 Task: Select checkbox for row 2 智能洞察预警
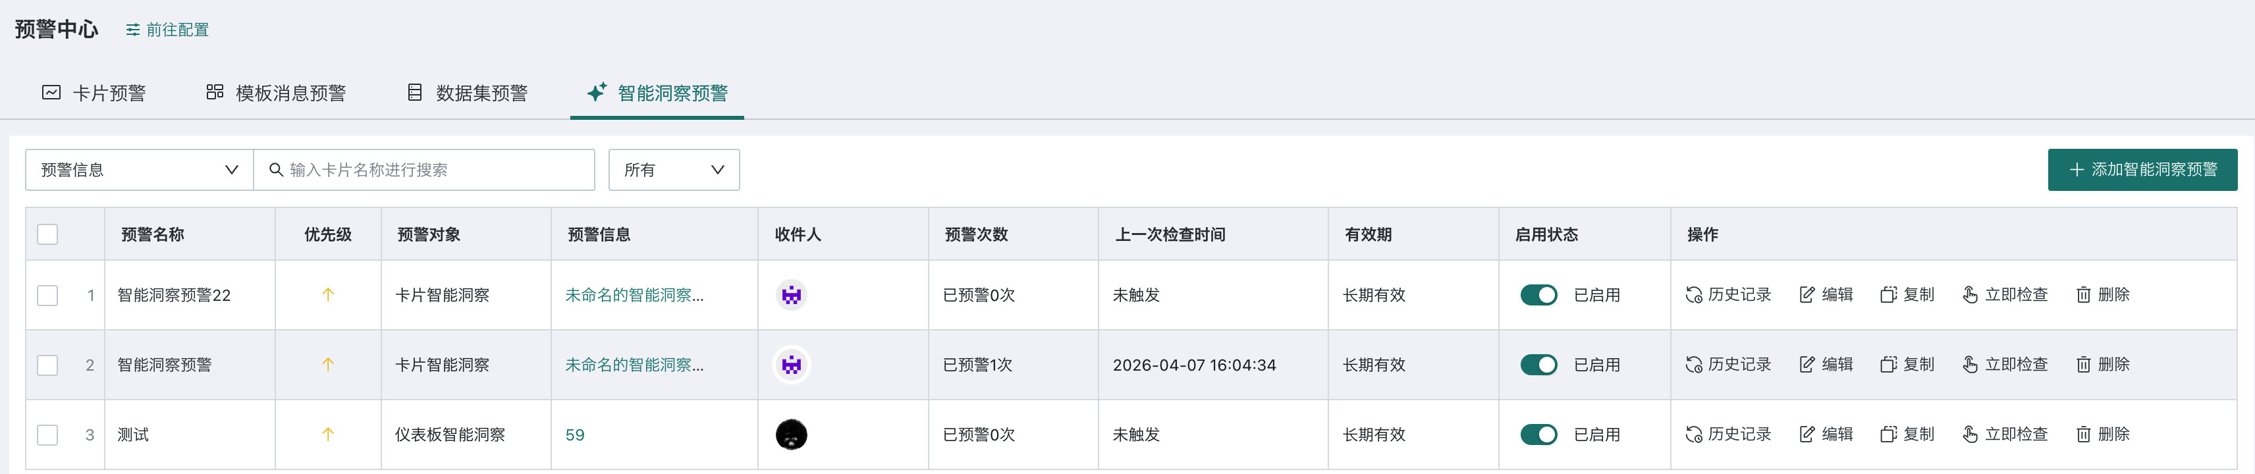[x=47, y=365]
